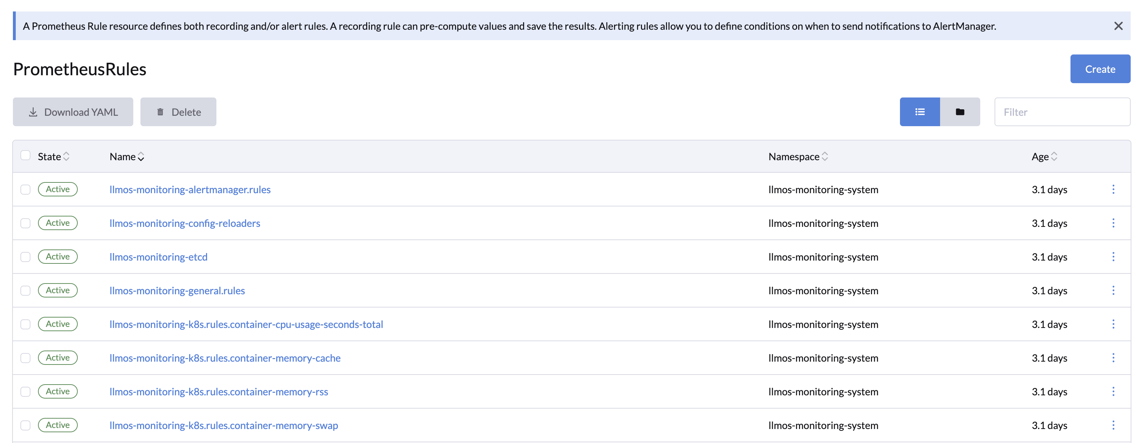1140x443 pixels.
Task: Click '3.1 days' age of container-memory-cache row
Action: tap(1049, 358)
